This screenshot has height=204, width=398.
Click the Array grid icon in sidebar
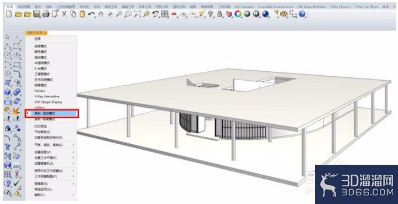(x=8, y=174)
